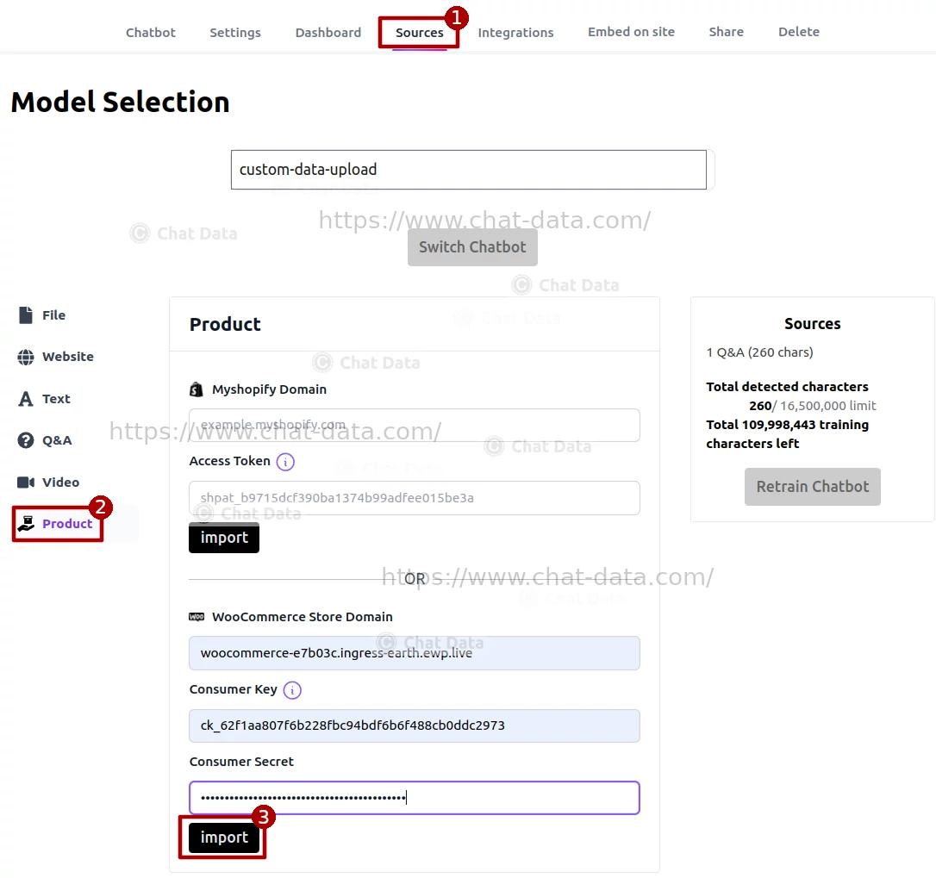Open the Embed on site tab

[631, 32]
